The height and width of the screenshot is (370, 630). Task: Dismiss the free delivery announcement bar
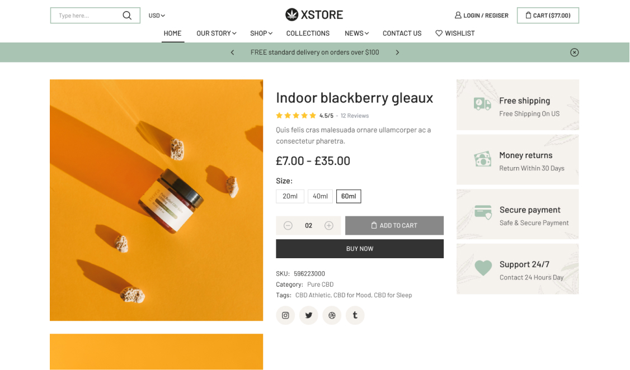pyautogui.click(x=574, y=53)
